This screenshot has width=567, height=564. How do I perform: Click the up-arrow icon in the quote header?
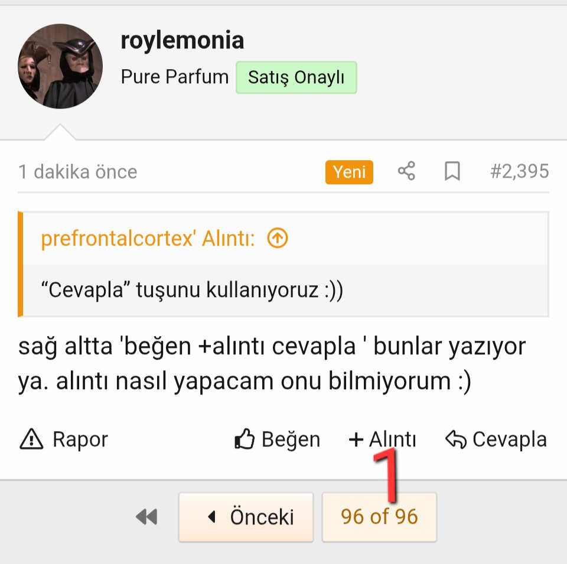coord(278,239)
